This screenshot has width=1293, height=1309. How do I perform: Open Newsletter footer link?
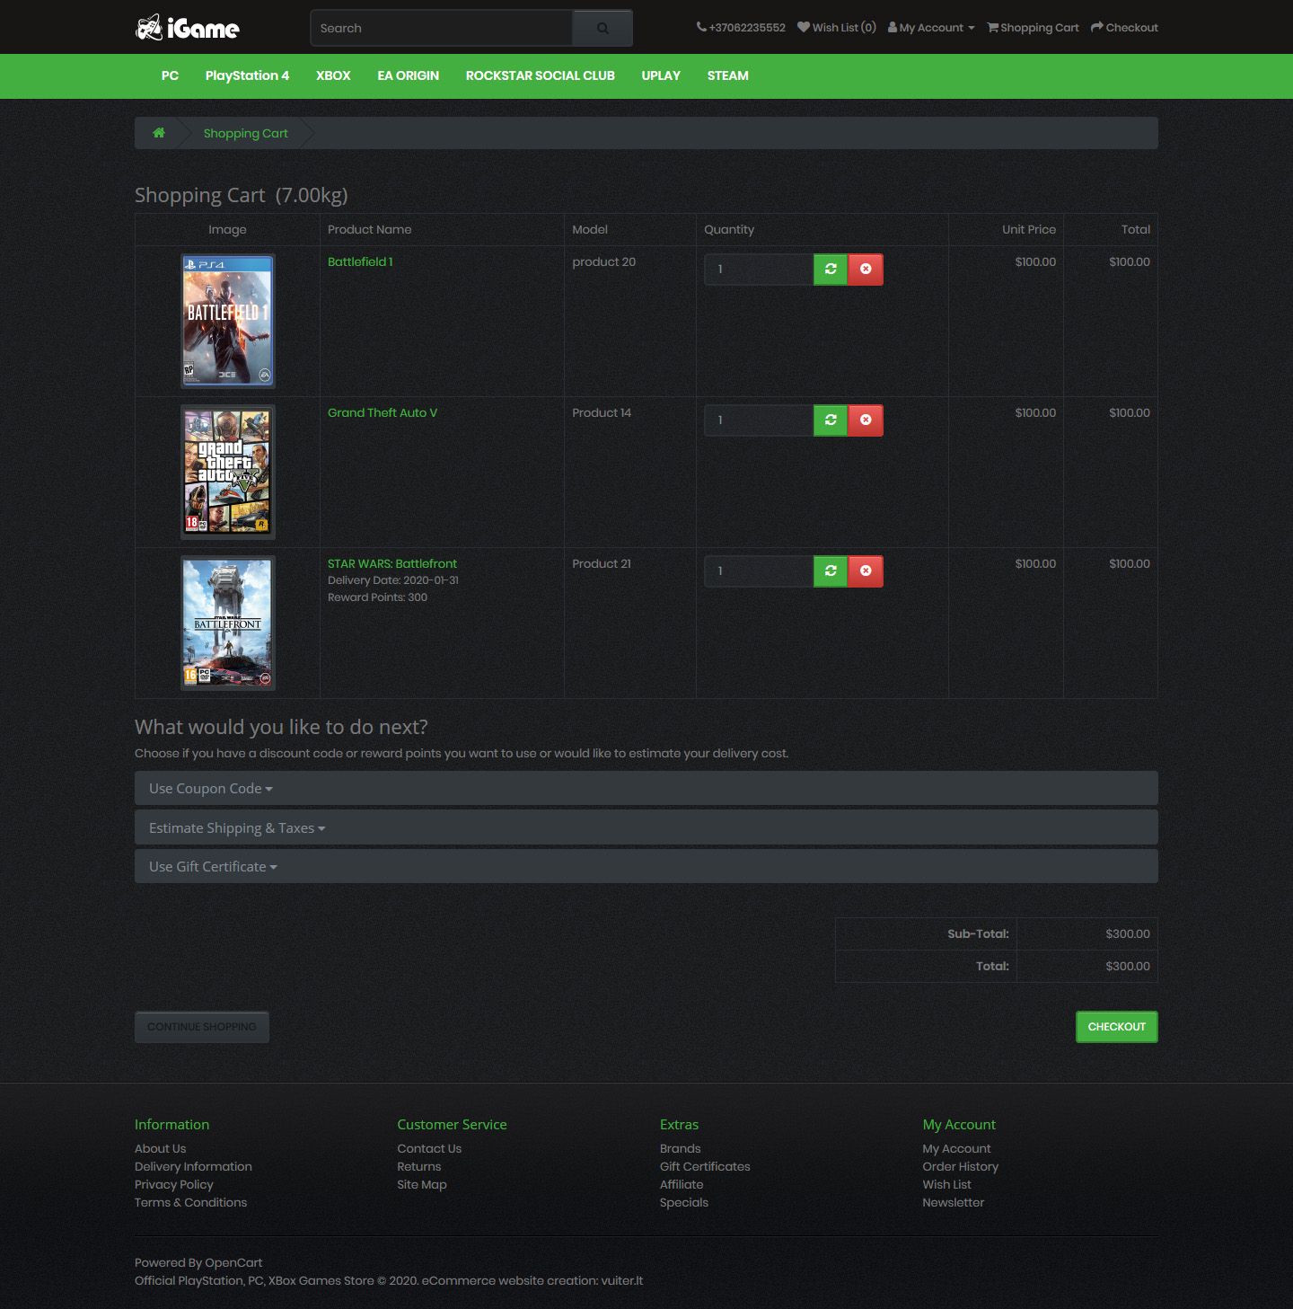(954, 1202)
